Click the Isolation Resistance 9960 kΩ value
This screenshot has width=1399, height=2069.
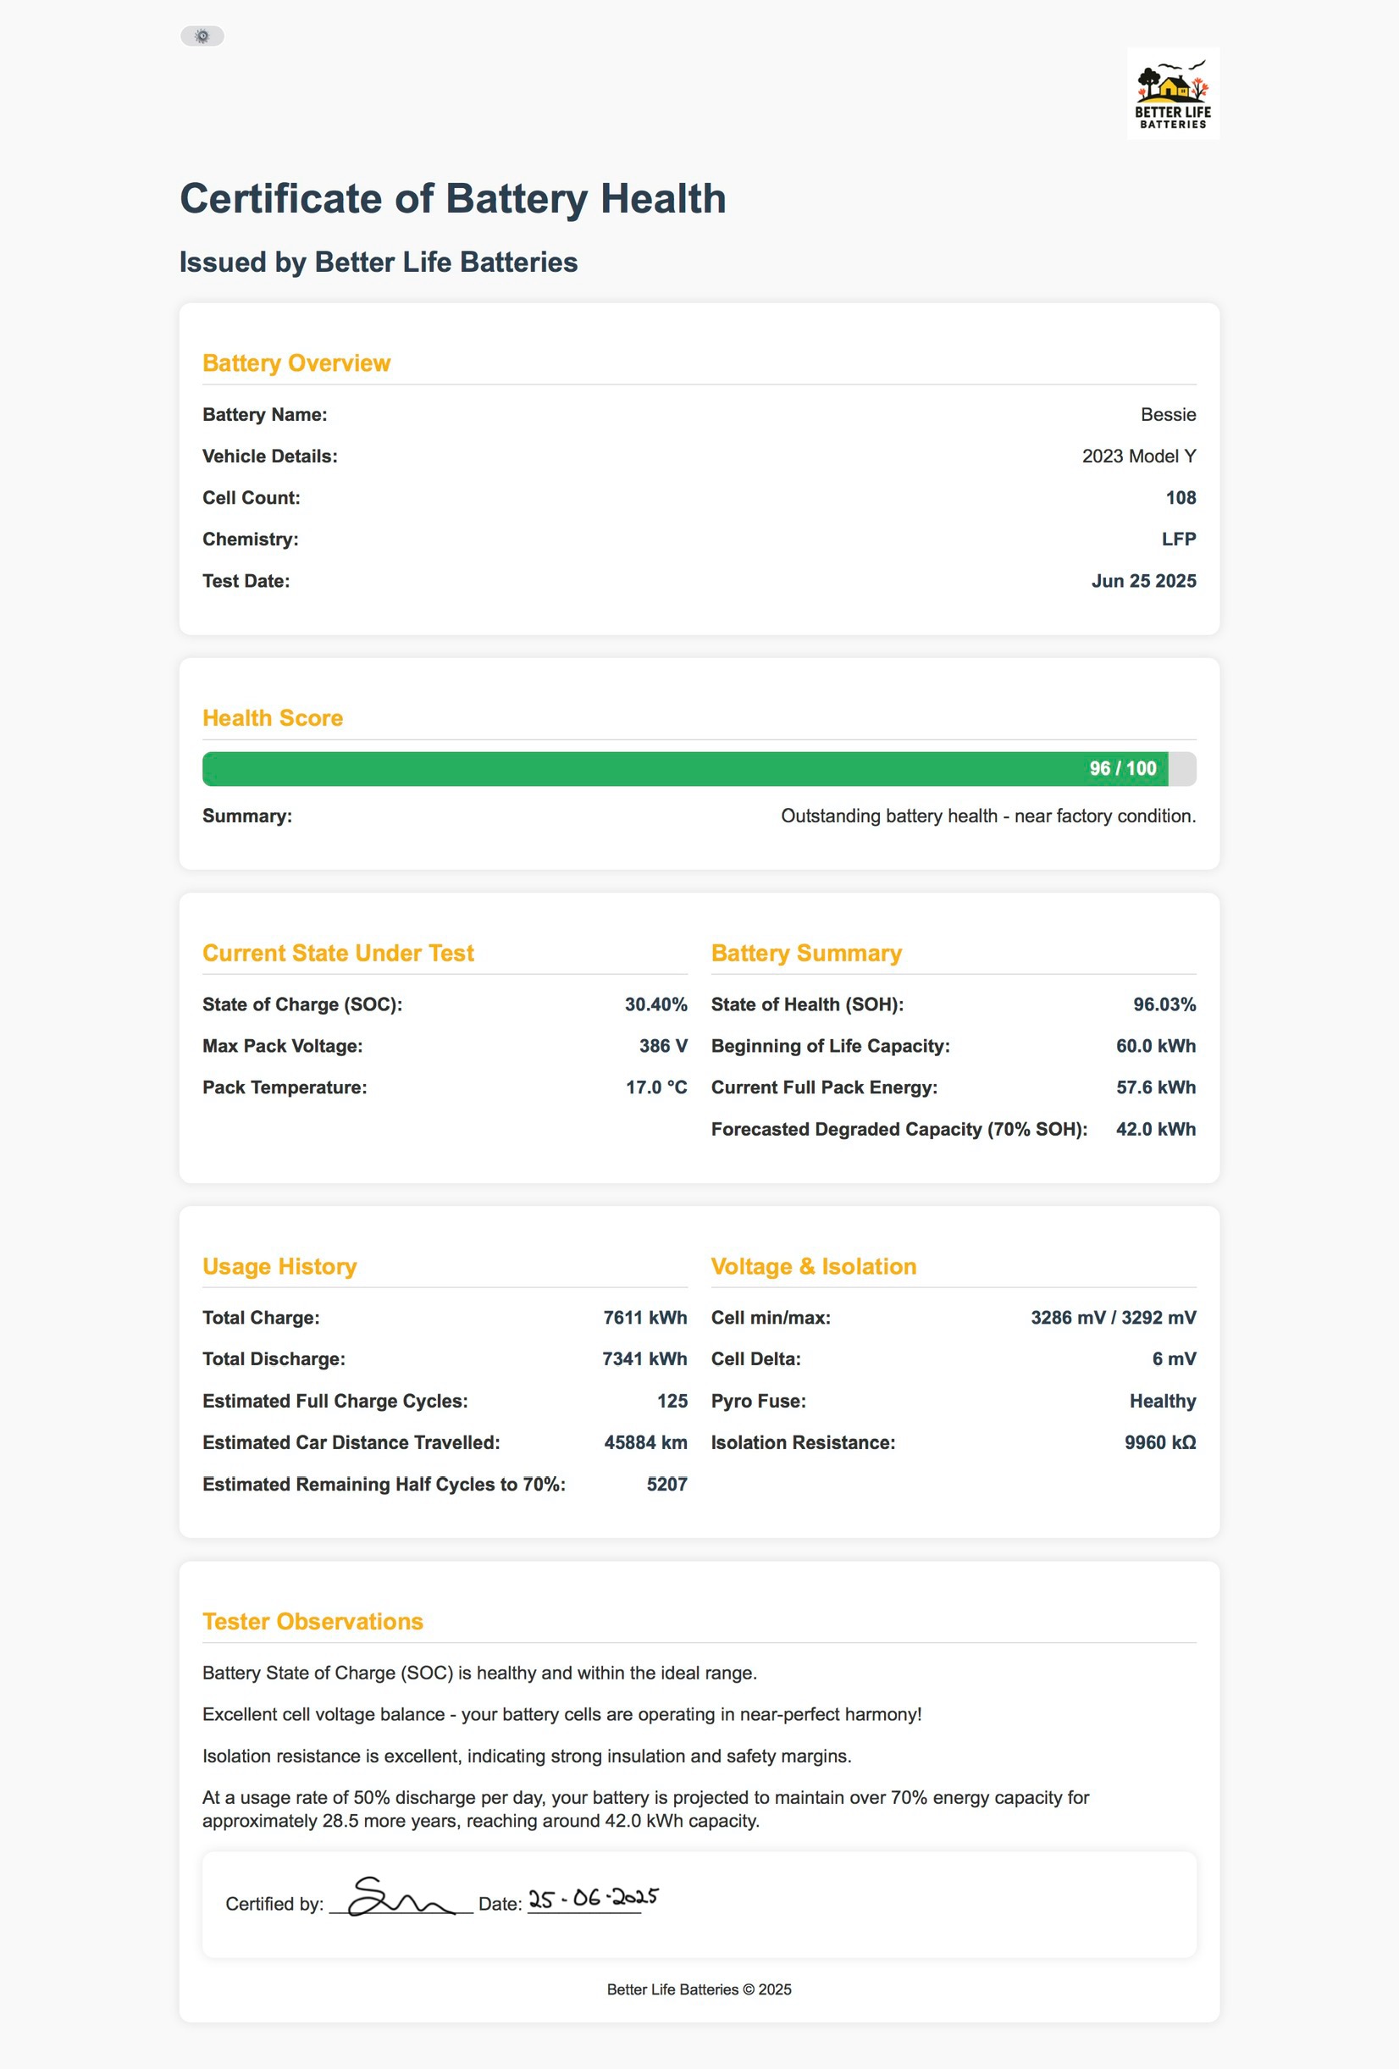tap(1159, 1442)
